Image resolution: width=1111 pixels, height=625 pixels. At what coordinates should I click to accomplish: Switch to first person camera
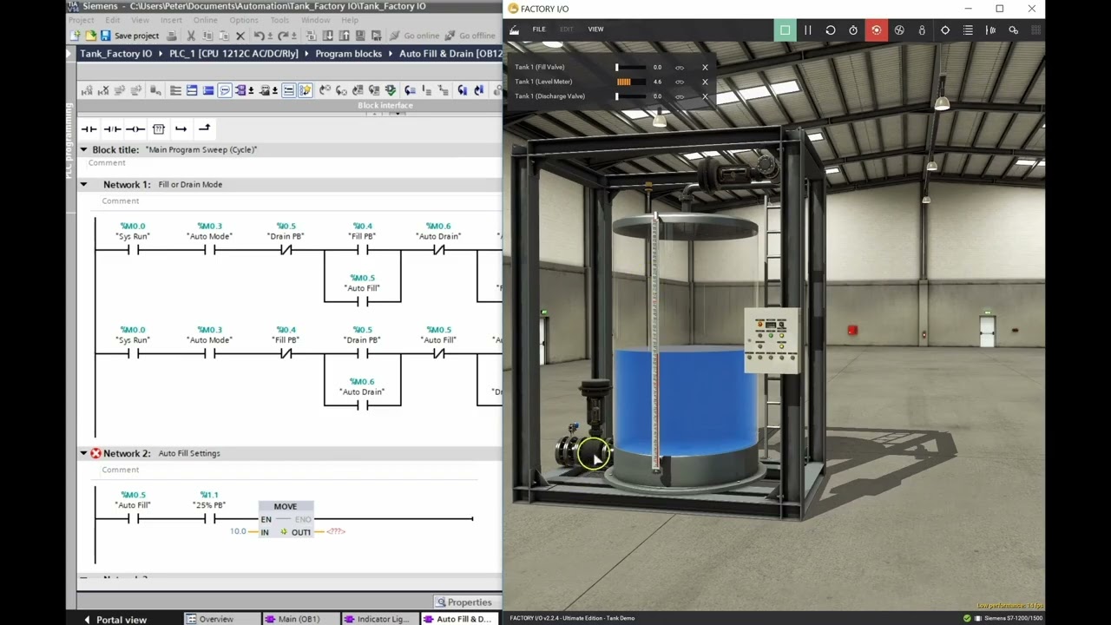922,30
